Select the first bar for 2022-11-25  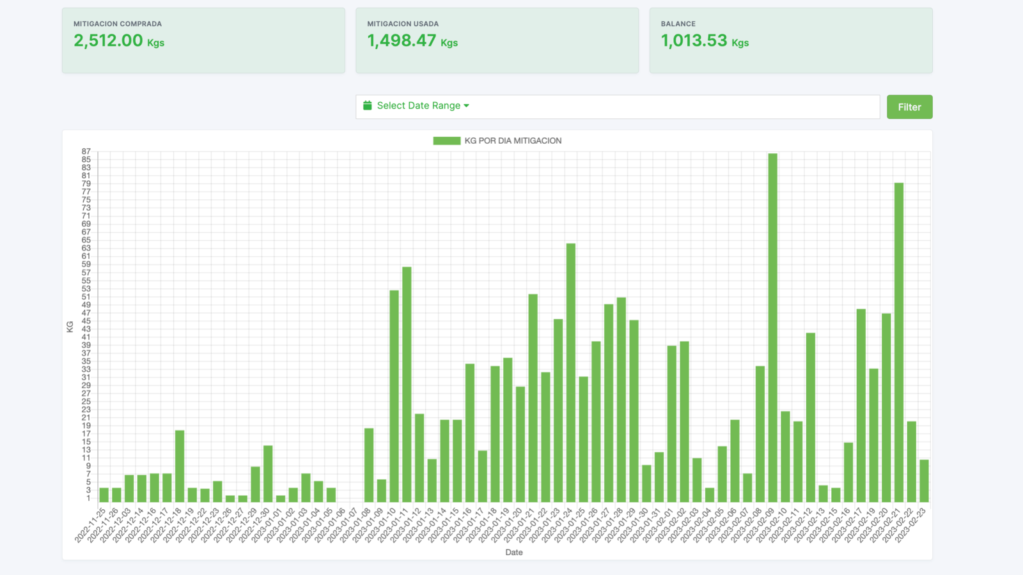pyautogui.click(x=104, y=495)
